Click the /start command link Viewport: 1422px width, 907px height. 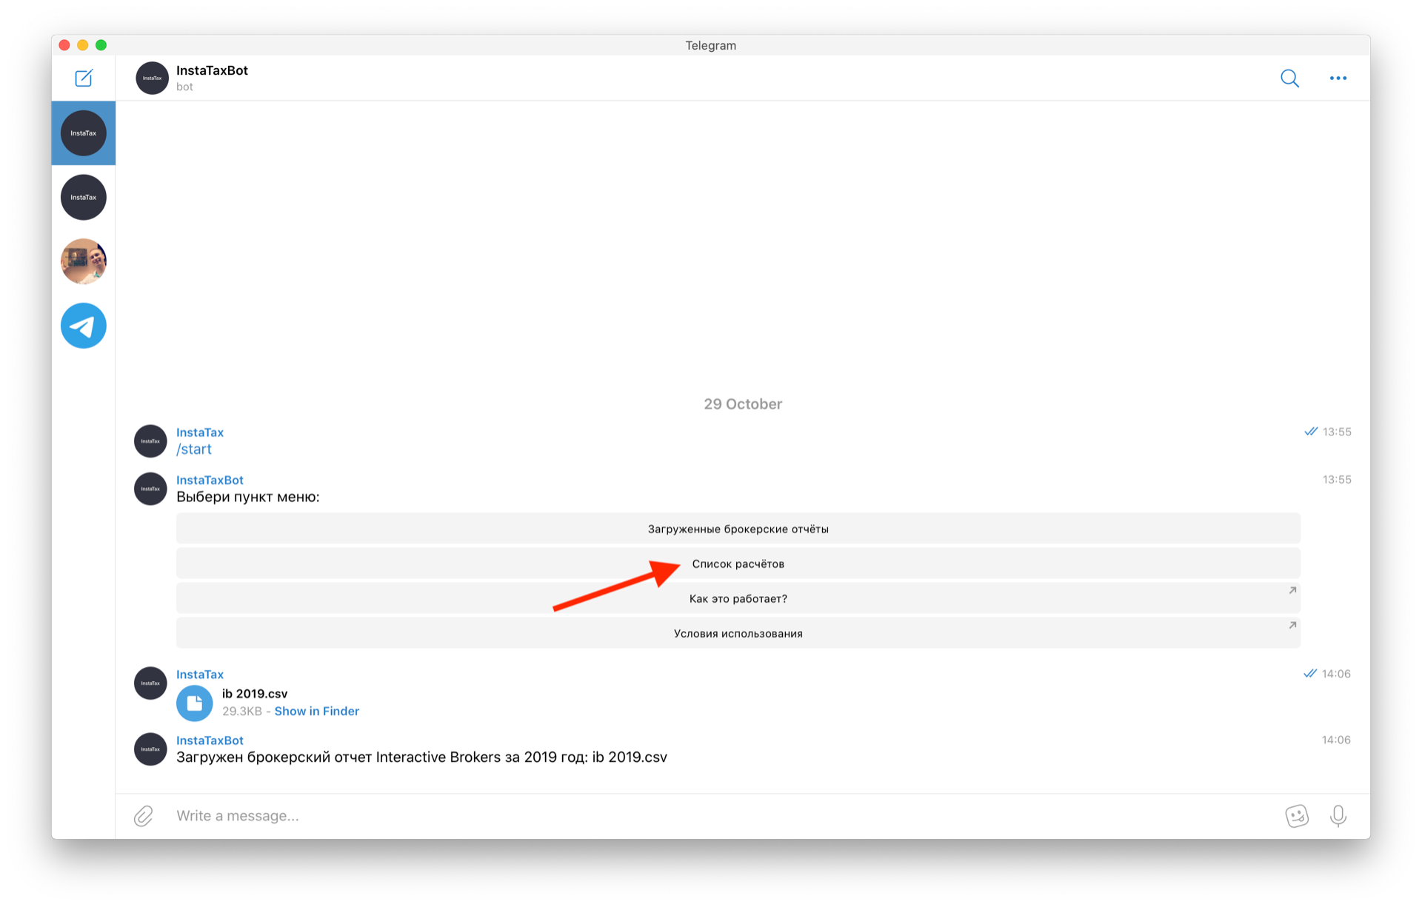click(194, 449)
